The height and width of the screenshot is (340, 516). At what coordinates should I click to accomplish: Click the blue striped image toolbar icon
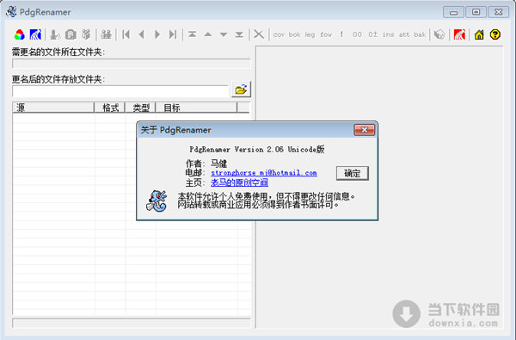coord(35,34)
